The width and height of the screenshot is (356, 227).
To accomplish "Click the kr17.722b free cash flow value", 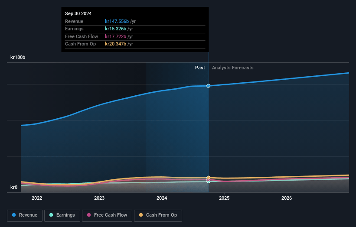I will (x=115, y=36).
